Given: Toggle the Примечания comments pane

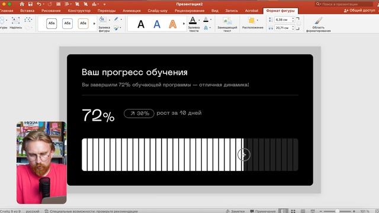Looking at the screenshot, I should (263, 211).
